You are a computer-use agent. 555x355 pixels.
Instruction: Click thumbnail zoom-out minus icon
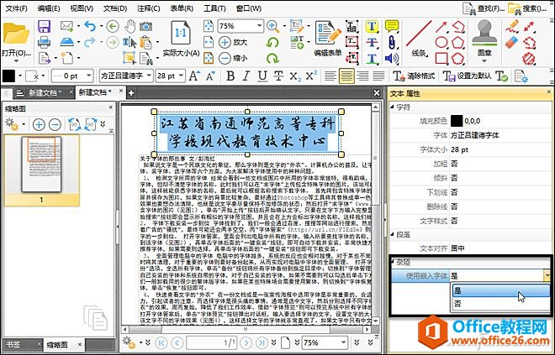pyautogui.click(x=54, y=124)
